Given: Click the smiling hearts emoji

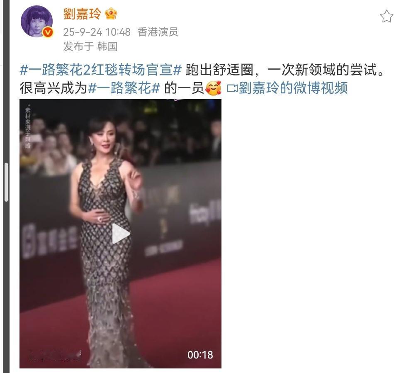Looking at the screenshot, I should coord(213,88).
